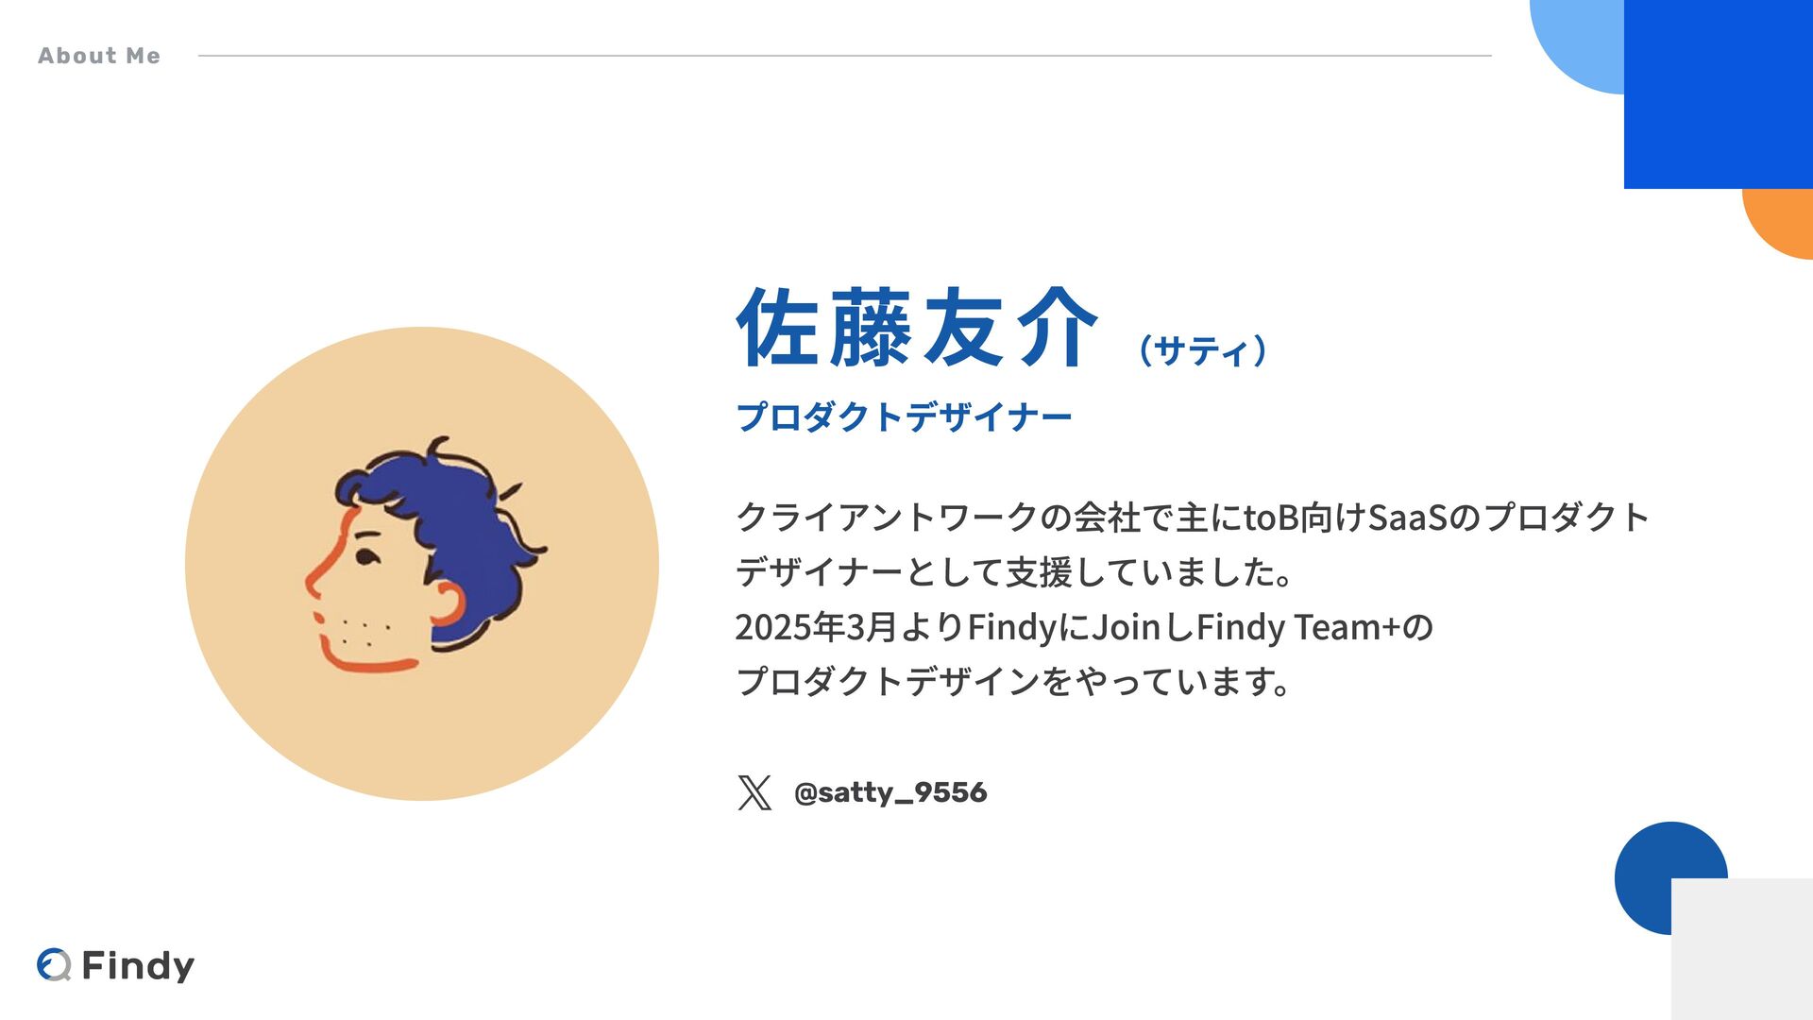
Task: Click the name heading 佐藤友介
Action: point(918,328)
